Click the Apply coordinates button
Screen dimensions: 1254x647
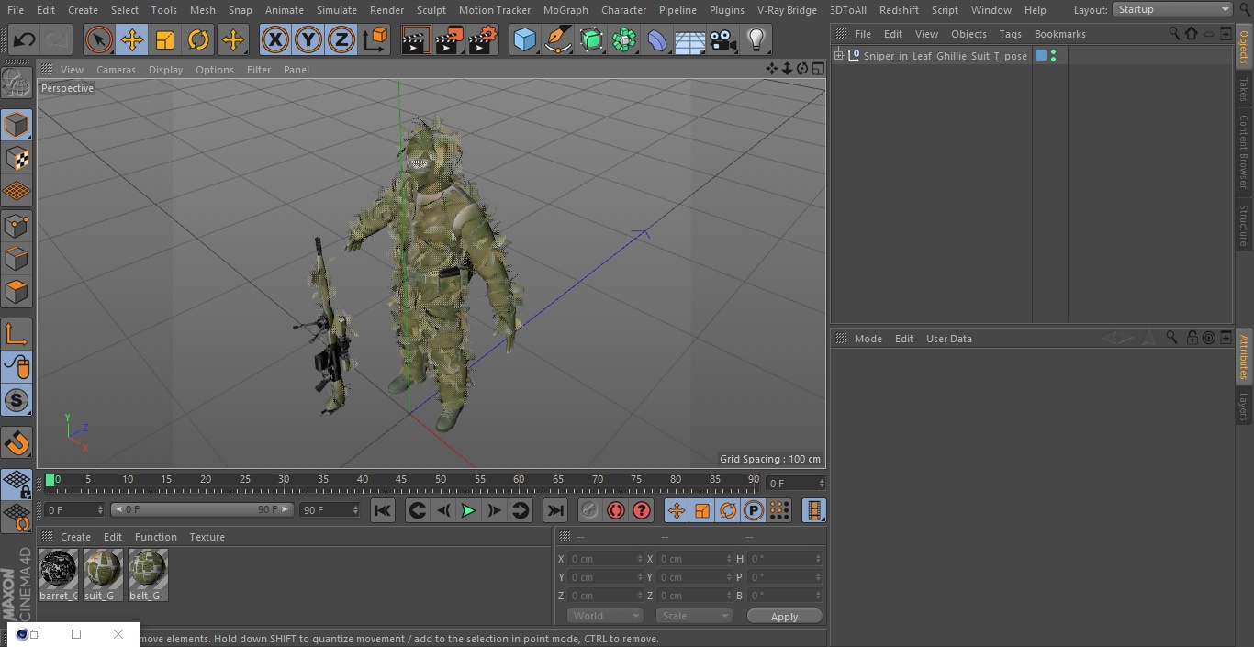(x=784, y=616)
